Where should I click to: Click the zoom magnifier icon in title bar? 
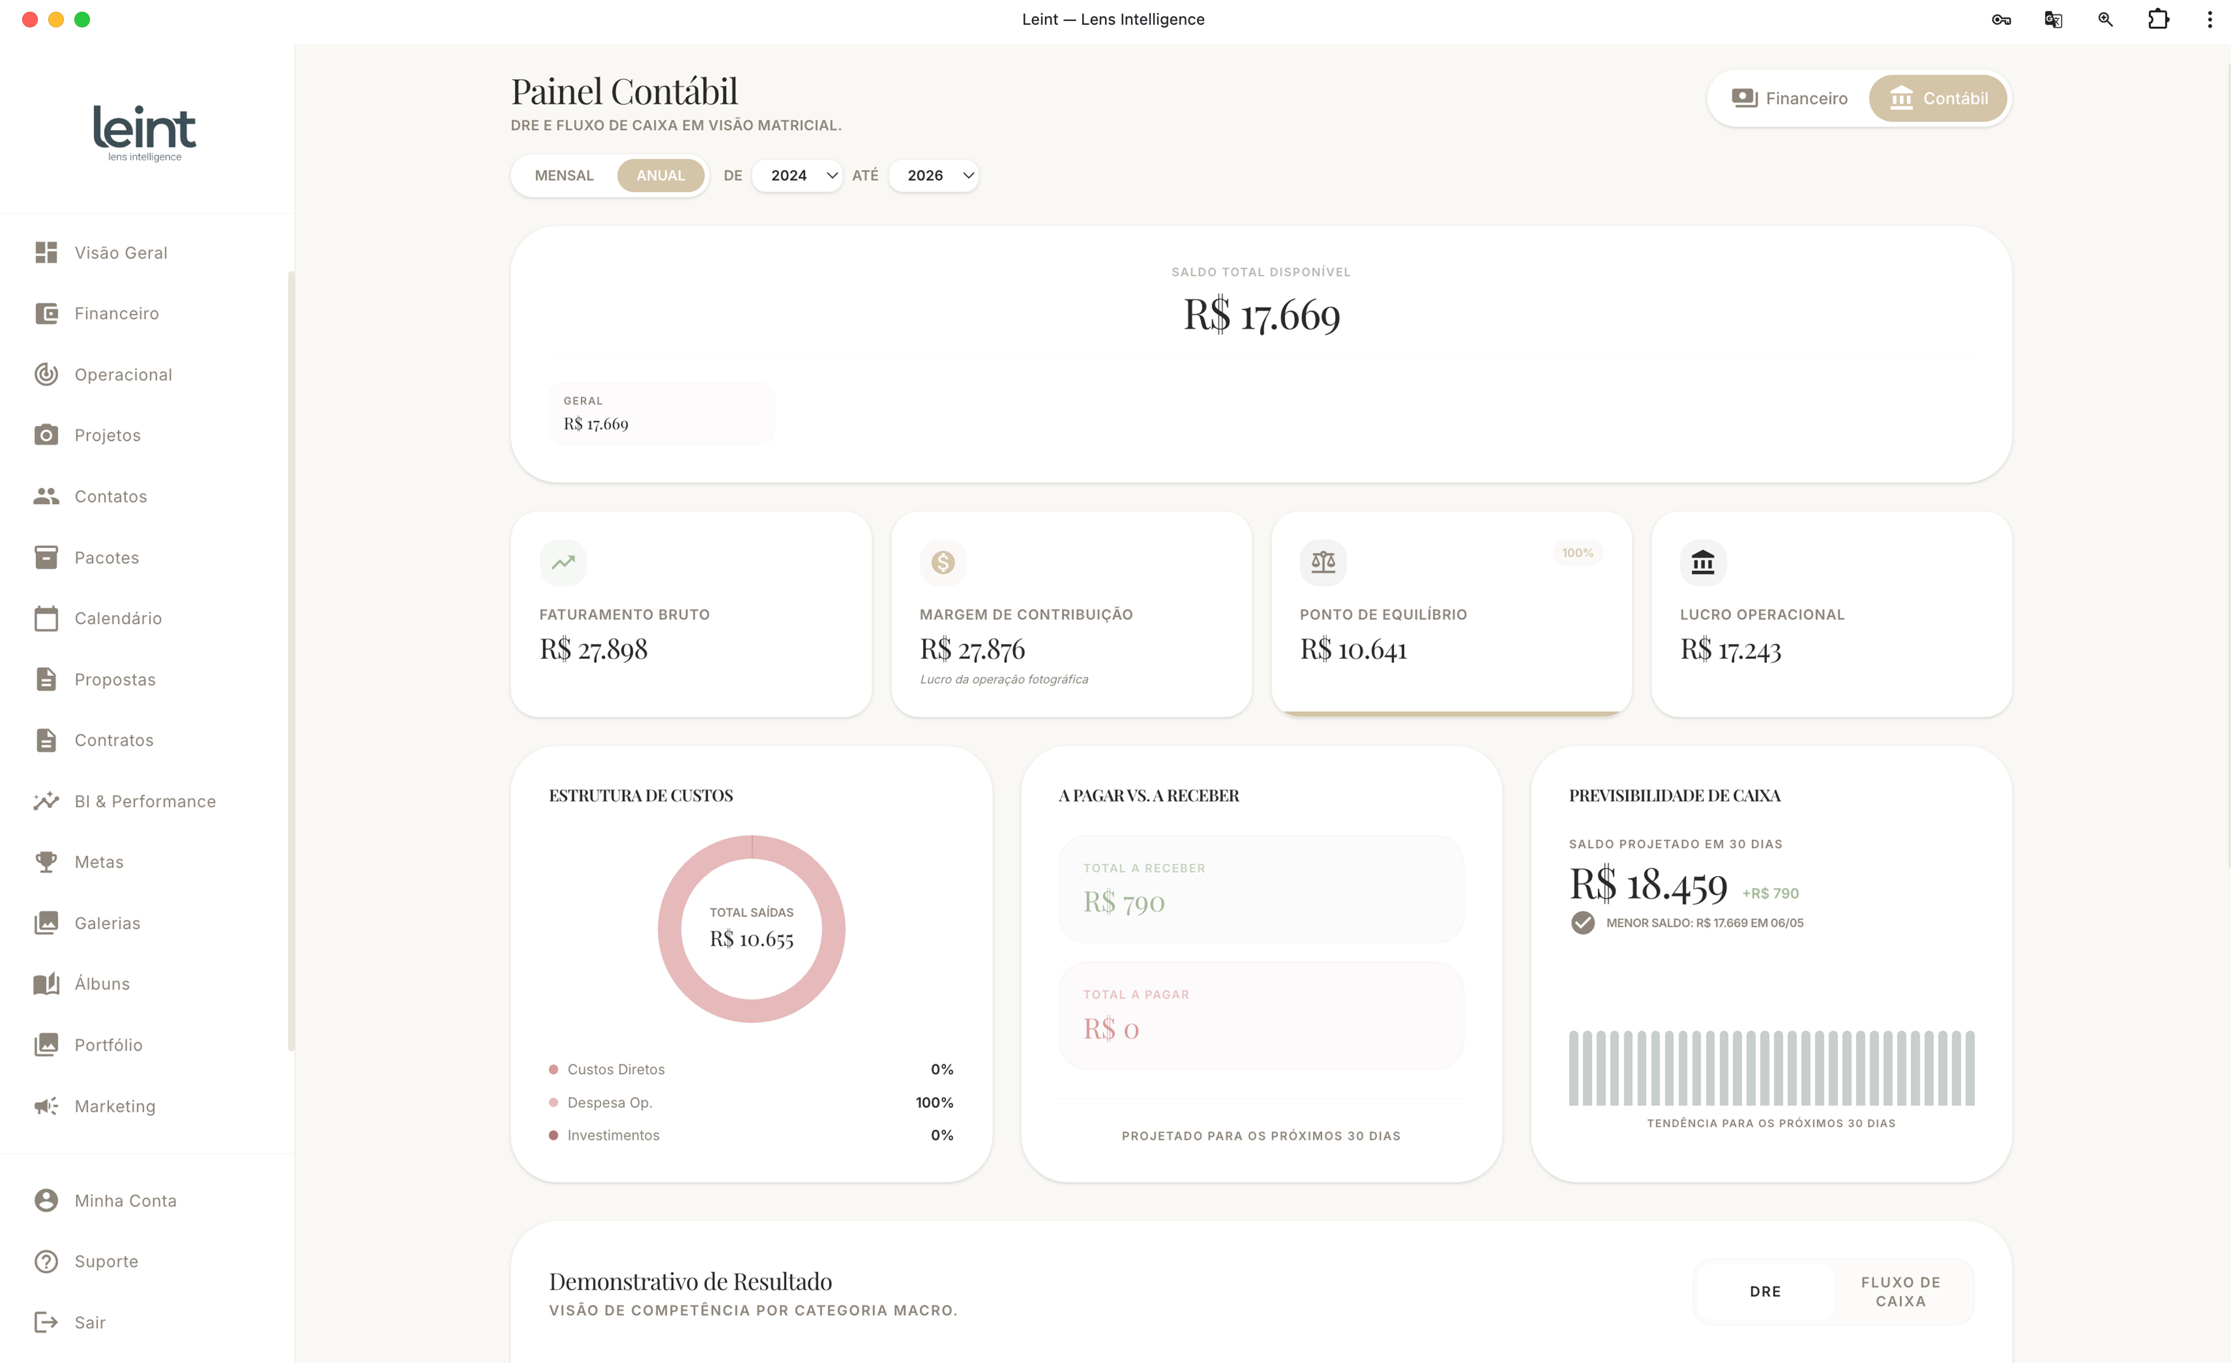(x=2105, y=19)
